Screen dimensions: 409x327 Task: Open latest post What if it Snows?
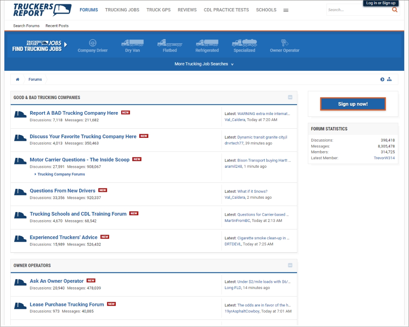[252, 192]
